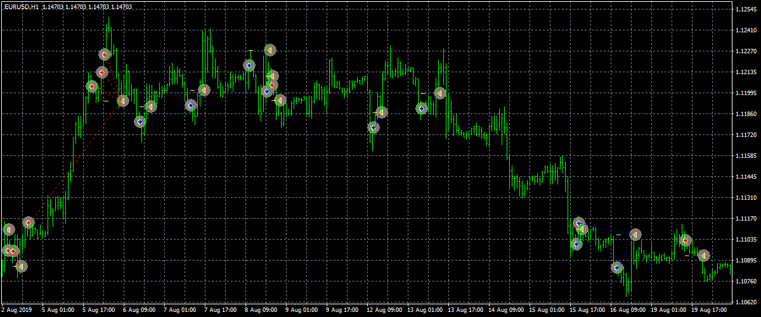The height and width of the screenshot is (317, 761).
Task: Click the lowest blue-arrow trade marker on 16 Aug
Action: coord(617,268)
